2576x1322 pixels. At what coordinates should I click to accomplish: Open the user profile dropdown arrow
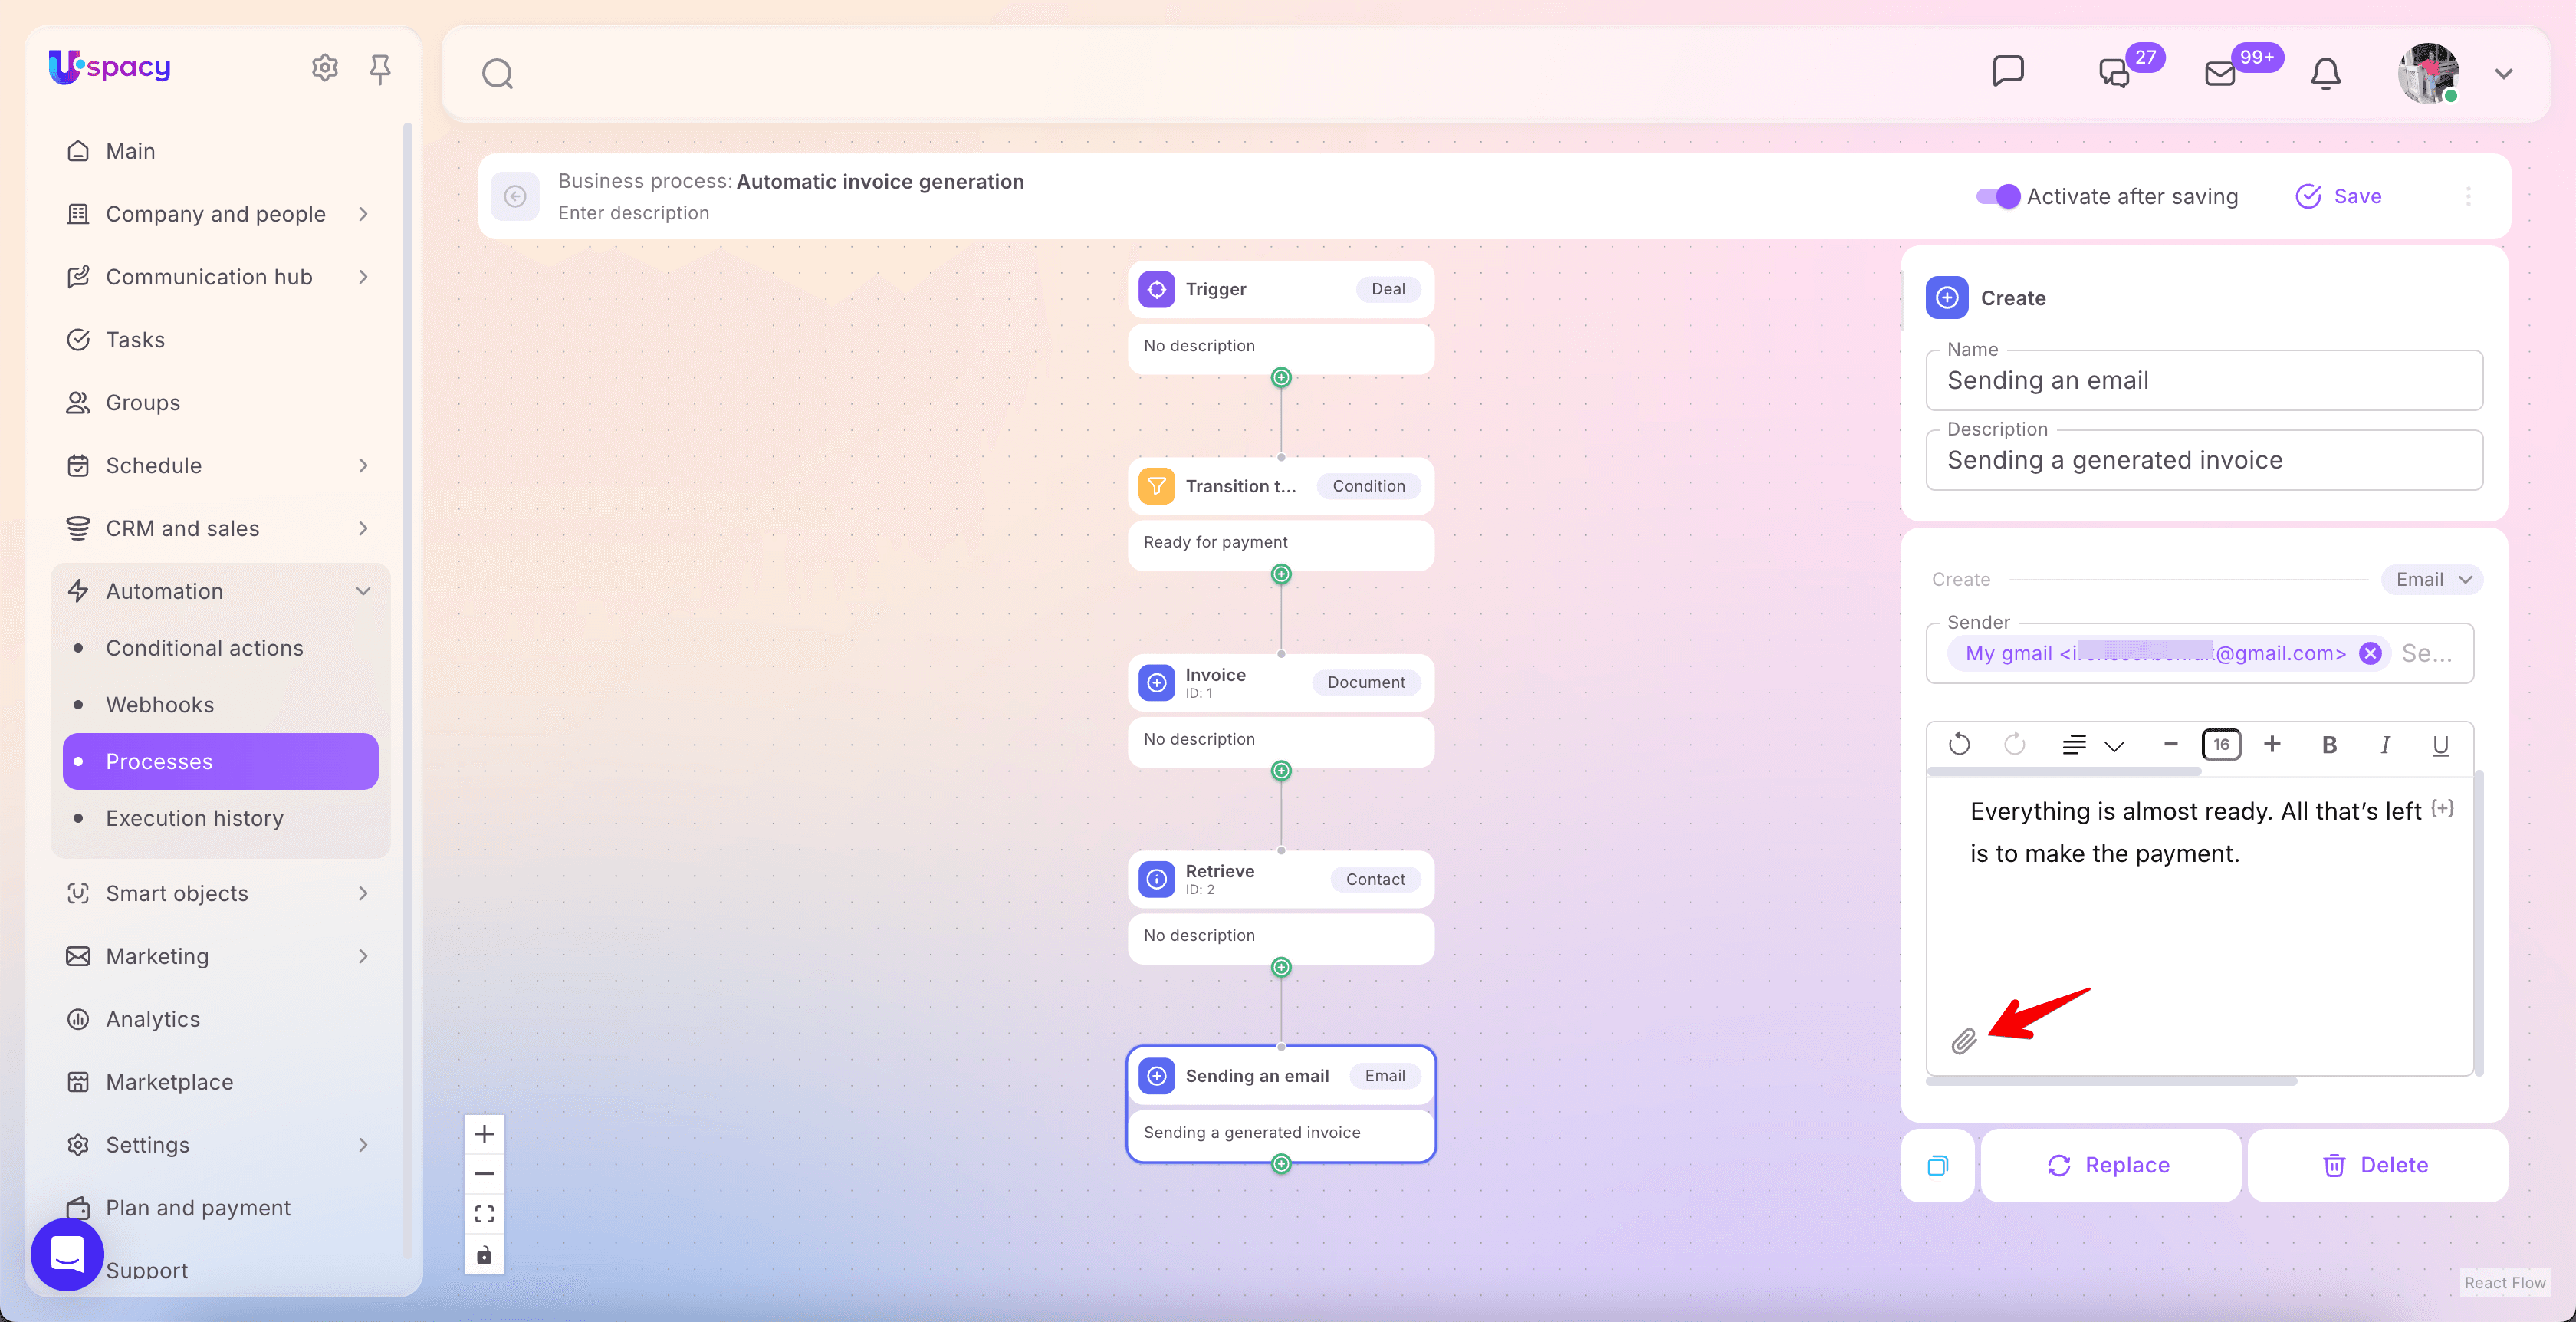(2503, 74)
